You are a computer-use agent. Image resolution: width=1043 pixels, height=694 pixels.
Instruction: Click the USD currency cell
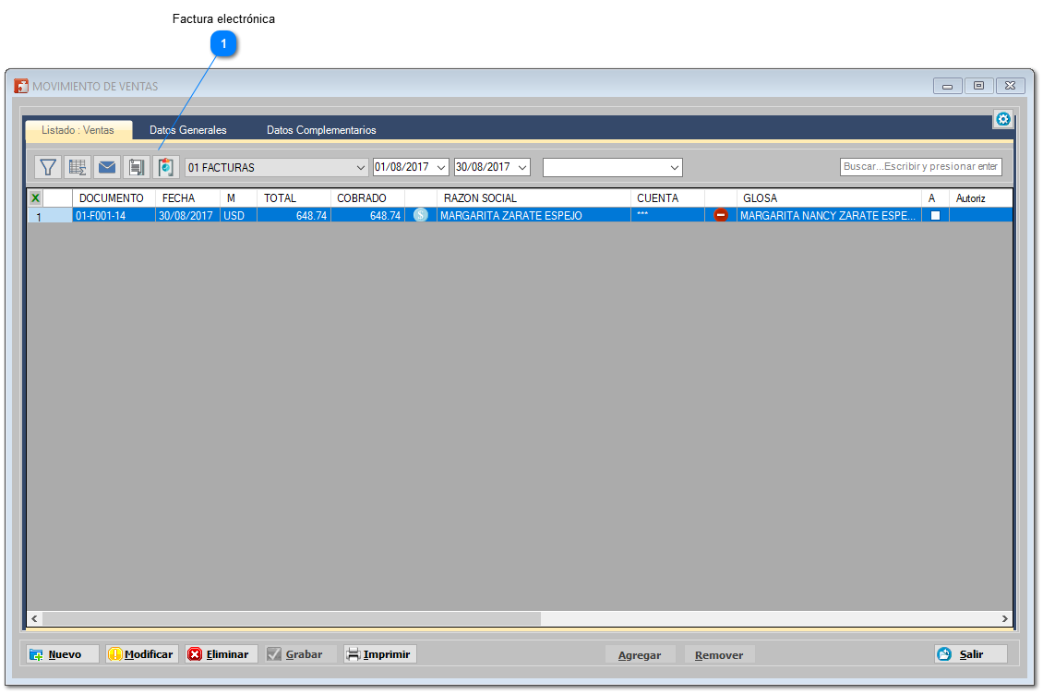coord(238,215)
